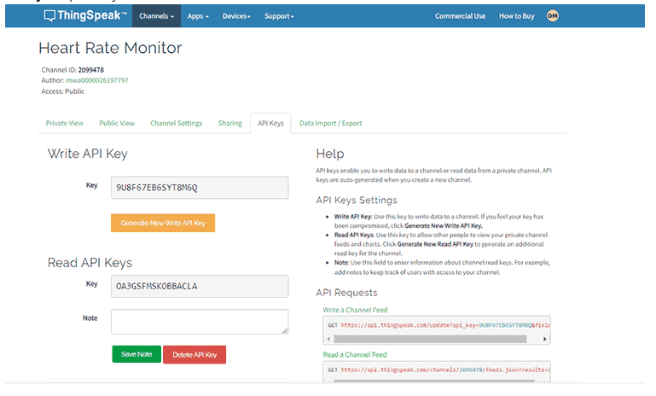Open the How to Buy link
This screenshot has height=396, width=656.
point(517,15)
